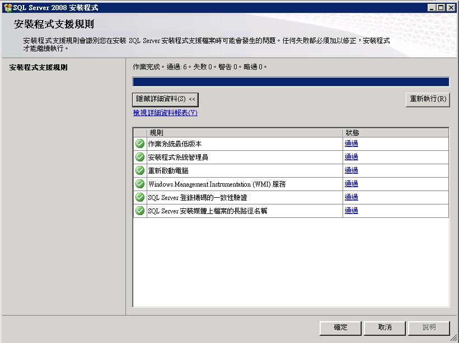Open 通過 status link for 作業系統最低版本

click(352, 144)
